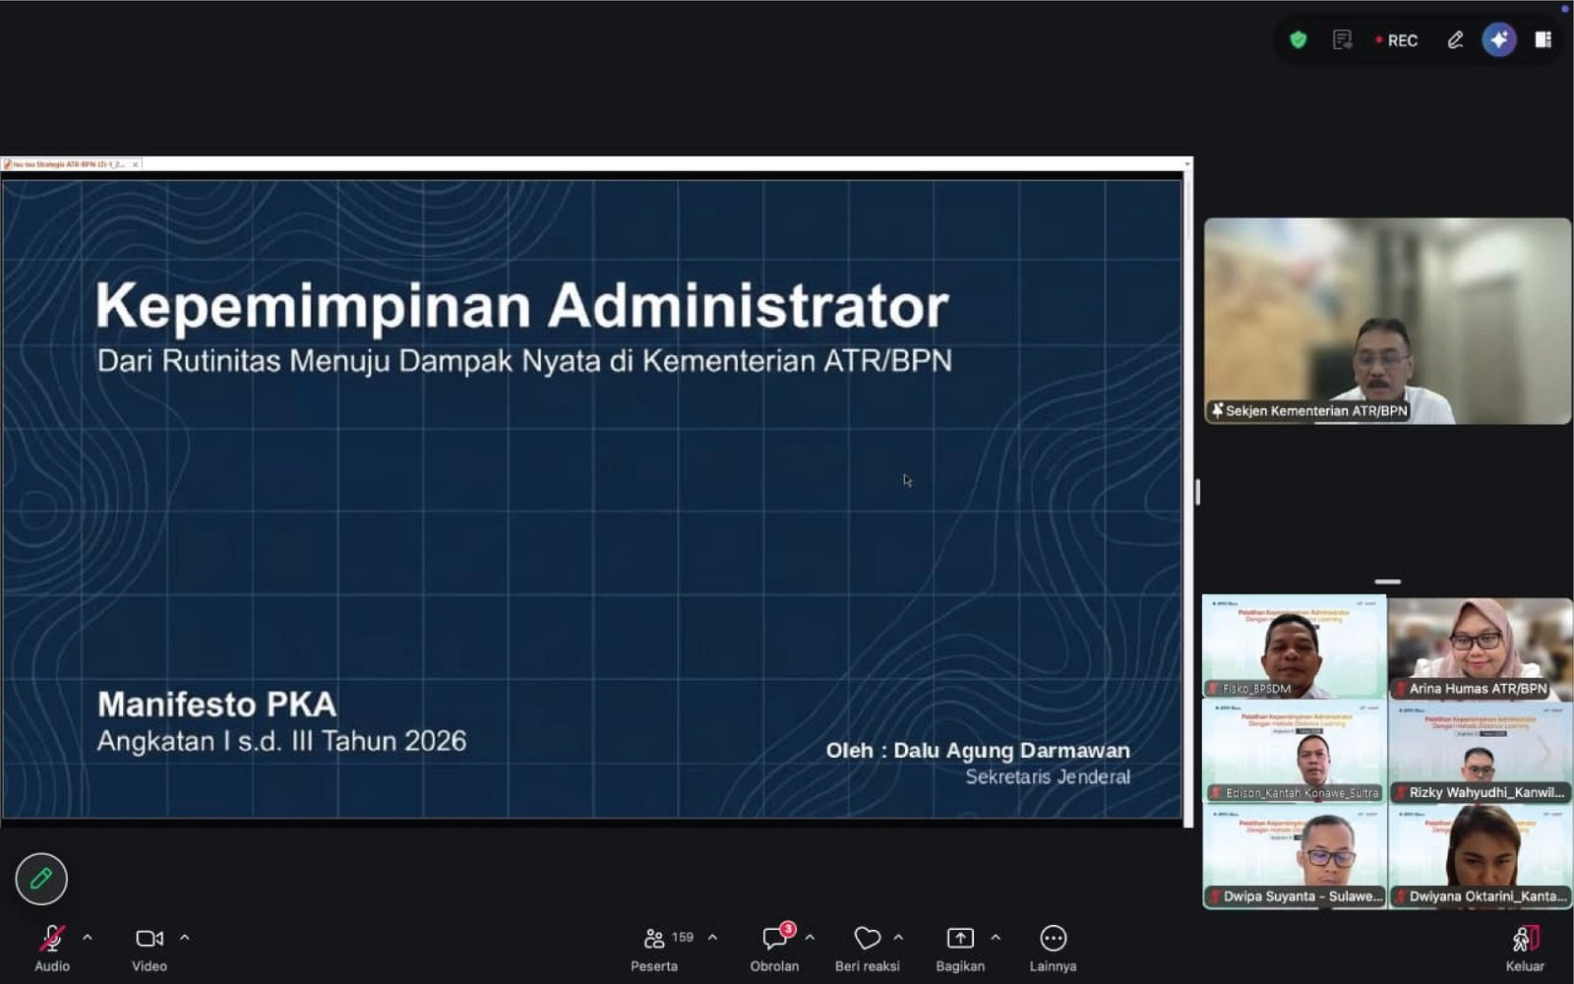Unmute microphone with Audio button
Image resolution: width=1574 pixels, height=984 pixels.
(52, 950)
